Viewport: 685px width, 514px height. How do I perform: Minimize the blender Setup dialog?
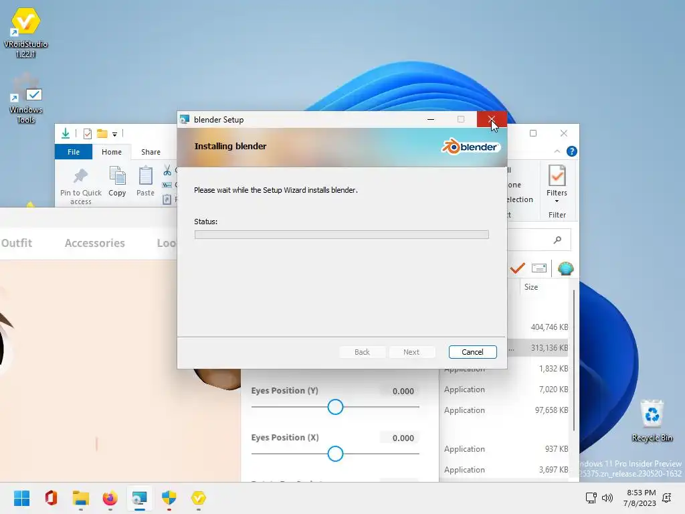(x=431, y=119)
